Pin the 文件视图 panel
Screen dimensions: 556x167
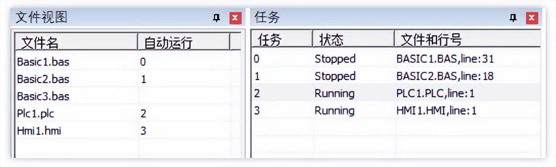(216, 18)
